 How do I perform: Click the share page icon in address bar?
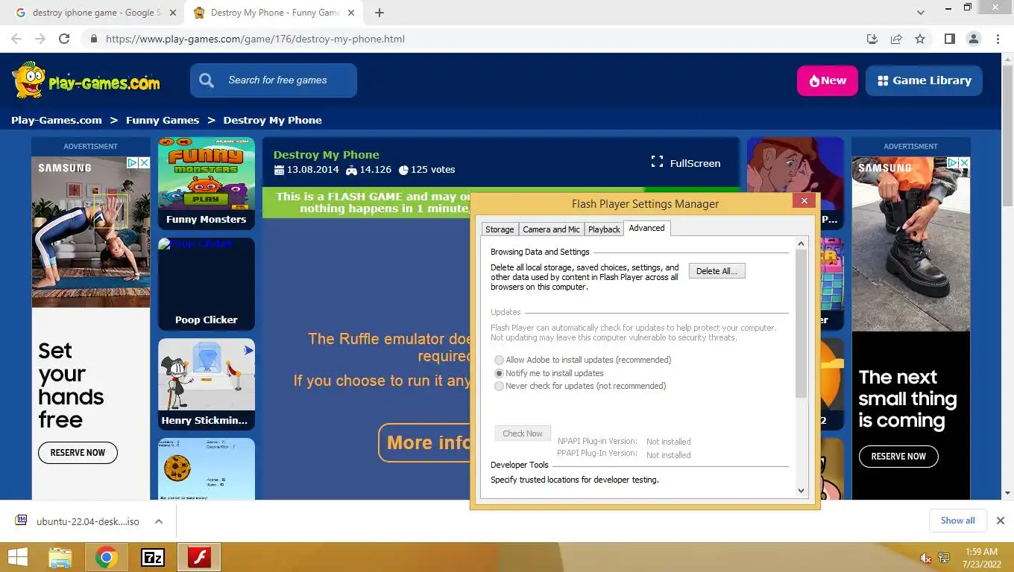click(896, 39)
